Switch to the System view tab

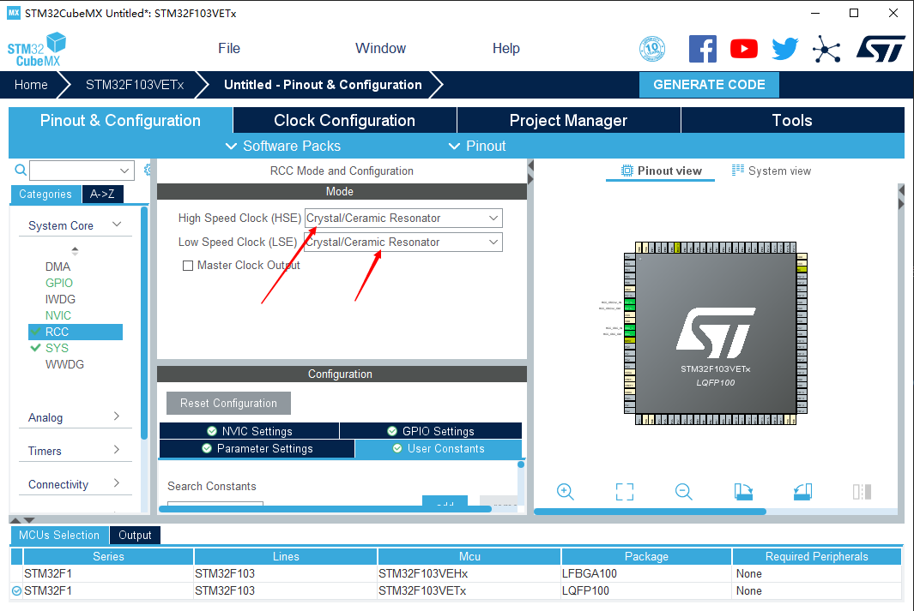tap(772, 171)
